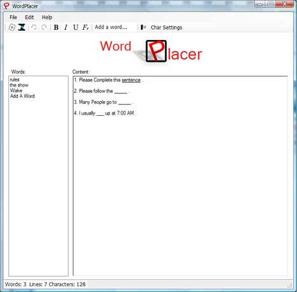Click the icon beside Char Settings
Image resolution: width=297 pixels, height=292 pixels.
pyautogui.click(x=144, y=27)
